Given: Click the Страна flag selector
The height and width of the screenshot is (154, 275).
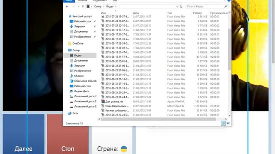Looking at the screenshot, I should pos(124,149).
